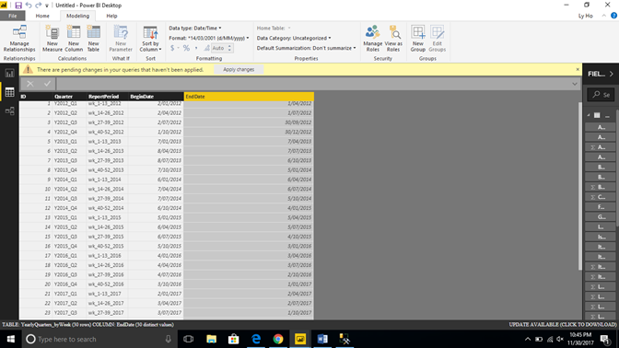
Task: Collapse the Fields pane arrow
Action: click(x=611, y=74)
